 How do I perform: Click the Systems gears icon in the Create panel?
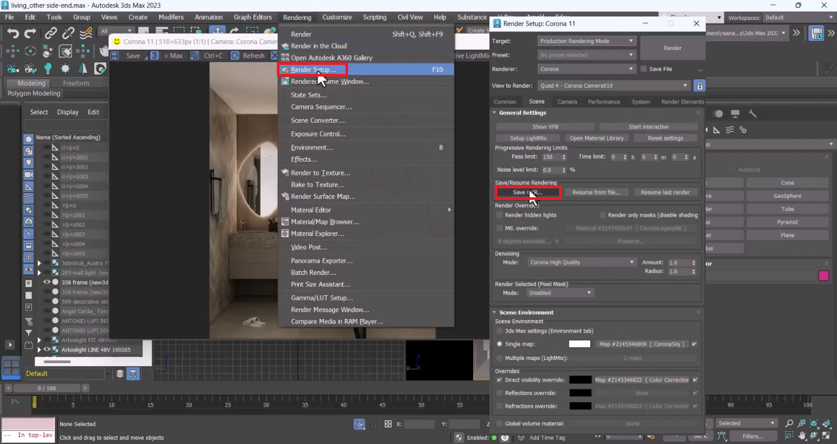coord(743,130)
